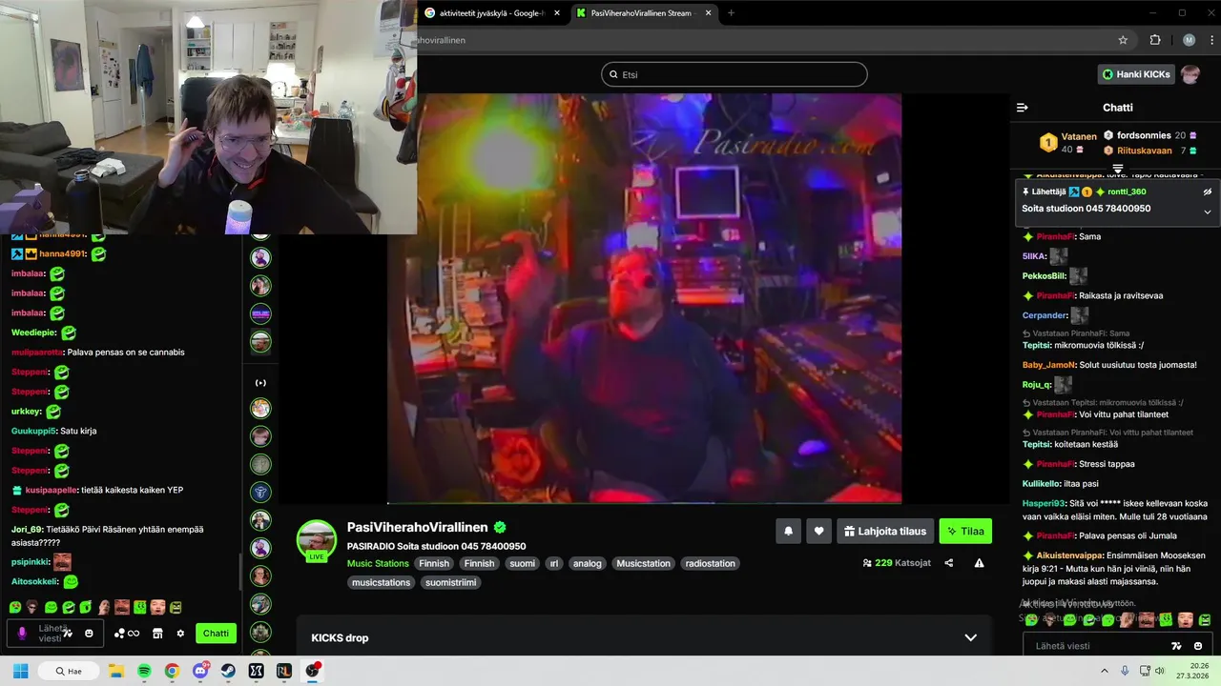Open File Explorer from the taskbar
Screen dimensions: 1221x686
point(115,671)
